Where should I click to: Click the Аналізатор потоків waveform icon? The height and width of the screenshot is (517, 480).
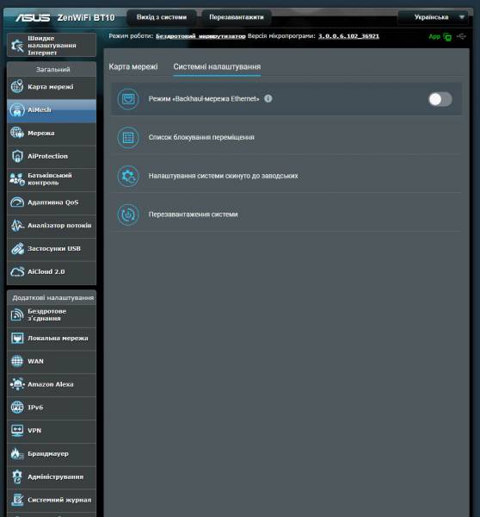17,225
